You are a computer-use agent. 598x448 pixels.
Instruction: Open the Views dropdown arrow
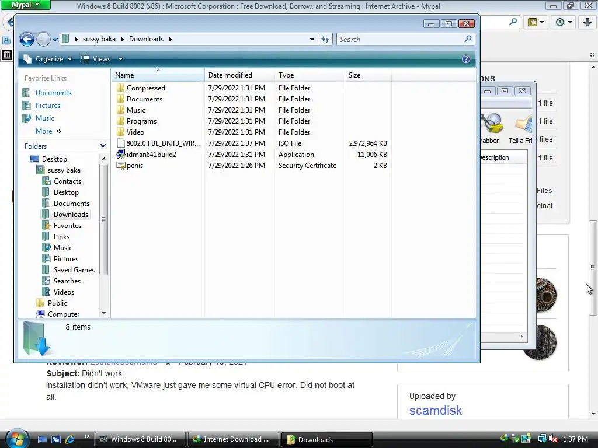[120, 59]
